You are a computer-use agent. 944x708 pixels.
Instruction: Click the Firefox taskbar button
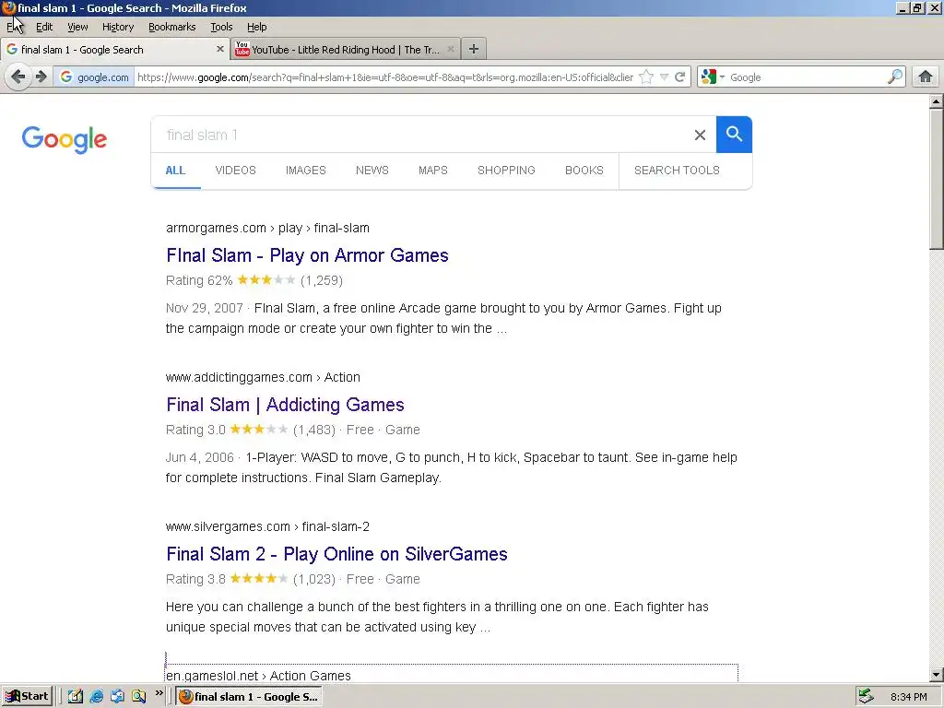(x=249, y=697)
